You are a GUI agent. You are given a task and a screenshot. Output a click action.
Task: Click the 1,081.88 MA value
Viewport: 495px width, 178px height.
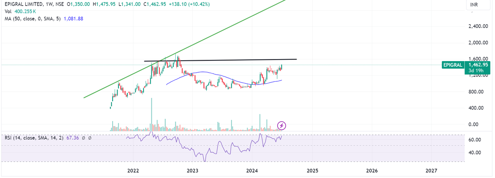(74, 19)
